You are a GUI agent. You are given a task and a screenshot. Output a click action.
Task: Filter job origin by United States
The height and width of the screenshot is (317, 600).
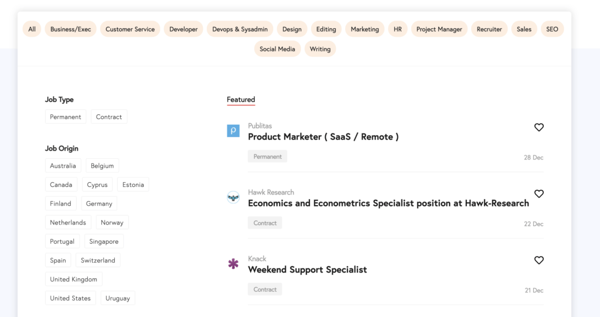click(x=70, y=298)
